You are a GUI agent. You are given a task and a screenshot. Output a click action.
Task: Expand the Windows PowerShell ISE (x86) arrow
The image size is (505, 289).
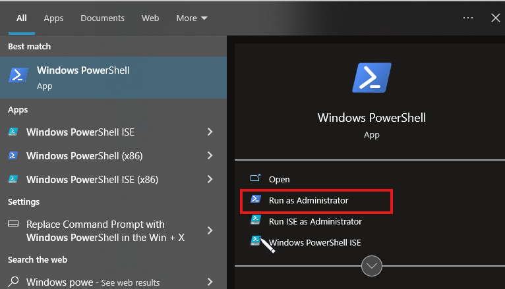(x=210, y=179)
